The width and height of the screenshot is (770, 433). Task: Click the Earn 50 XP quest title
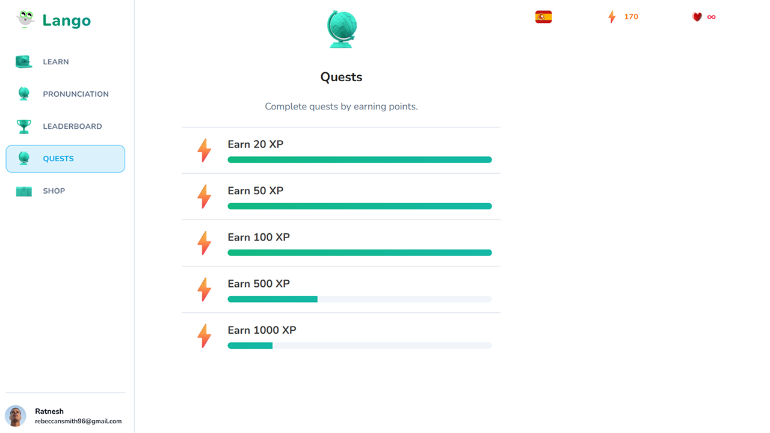[x=255, y=191]
